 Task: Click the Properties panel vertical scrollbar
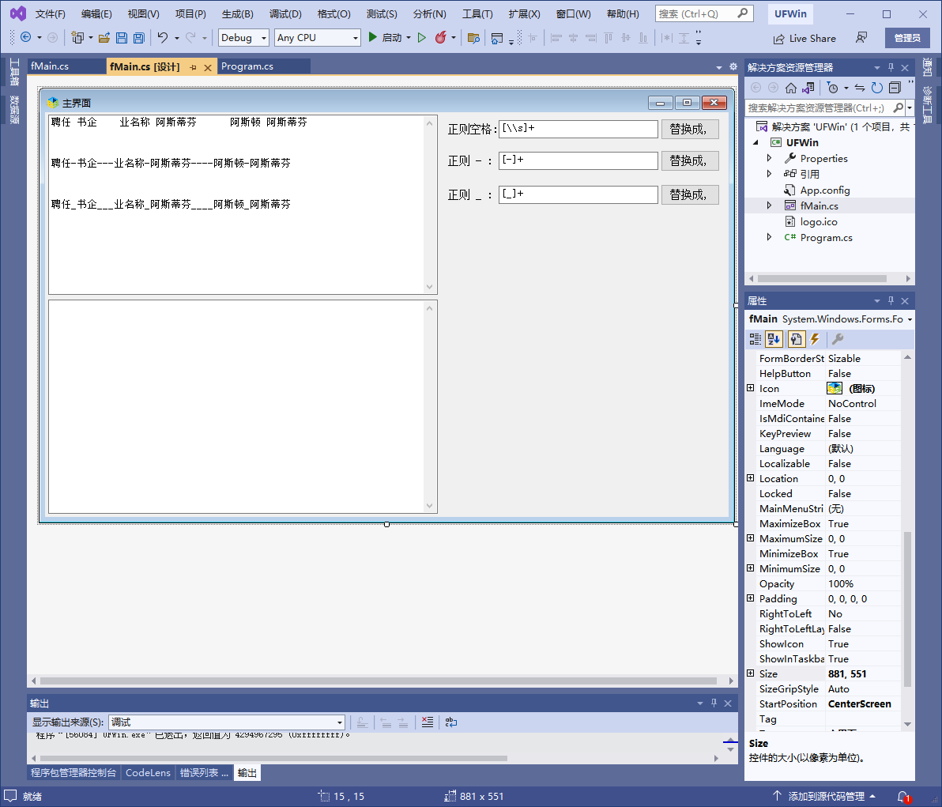tap(907, 607)
